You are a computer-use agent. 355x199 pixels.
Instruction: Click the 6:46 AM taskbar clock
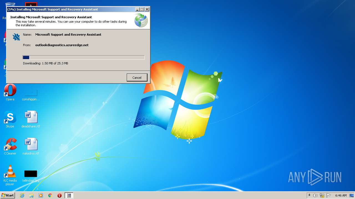pos(341,195)
